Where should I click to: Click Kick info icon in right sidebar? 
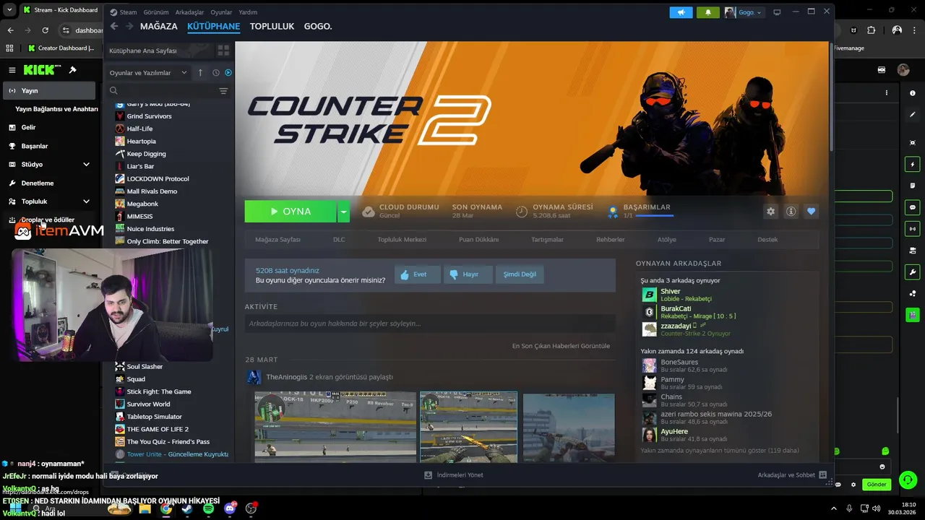[913, 93]
